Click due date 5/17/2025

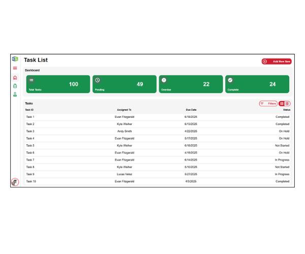pyautogui.click(x=191, y=138)
